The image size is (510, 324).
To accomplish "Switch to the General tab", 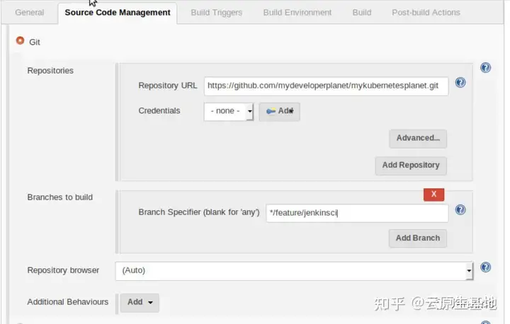I will [30, 13].
